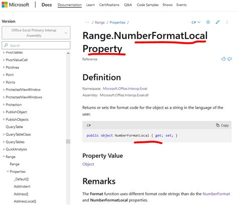Click the Definition heading
Image resolution: width=238 pixels, height=205 pixels.
(x=101, y=77)
